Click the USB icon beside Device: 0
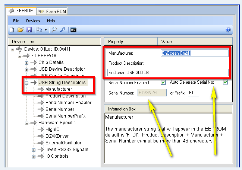Viewport: 242px width, 170px height. tap(19, 49)
